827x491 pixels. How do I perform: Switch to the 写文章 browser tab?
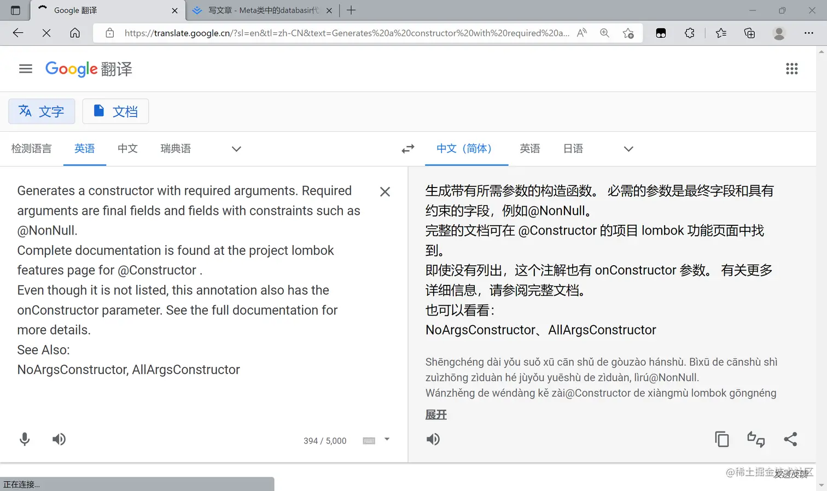point(263,10)
